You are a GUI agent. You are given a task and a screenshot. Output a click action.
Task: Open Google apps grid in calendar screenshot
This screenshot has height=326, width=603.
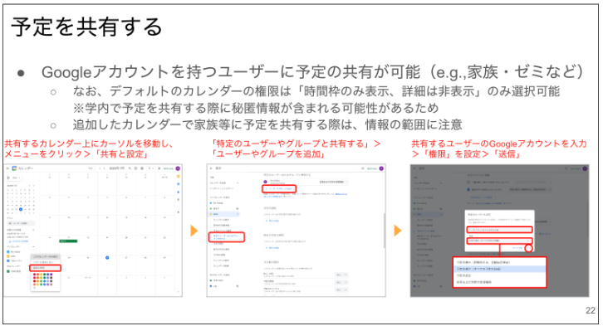coord(159,168)
